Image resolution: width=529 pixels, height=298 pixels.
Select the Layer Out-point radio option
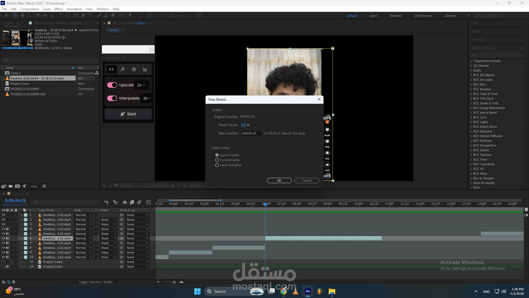217,165
